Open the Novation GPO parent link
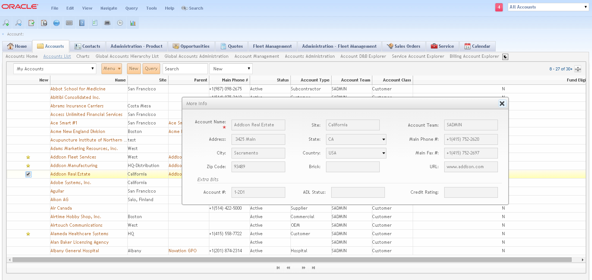592x280 pixels. tap(183, 251)
